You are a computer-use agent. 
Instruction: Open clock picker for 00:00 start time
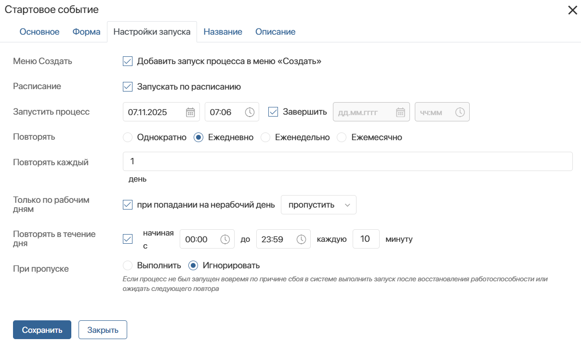pyautogui.click(x=225, y=239)
